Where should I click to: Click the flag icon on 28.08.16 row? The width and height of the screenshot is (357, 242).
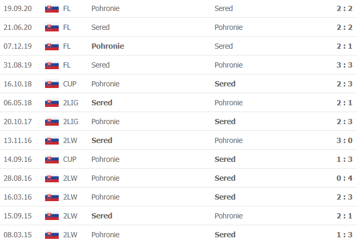[x=51, y=178]
